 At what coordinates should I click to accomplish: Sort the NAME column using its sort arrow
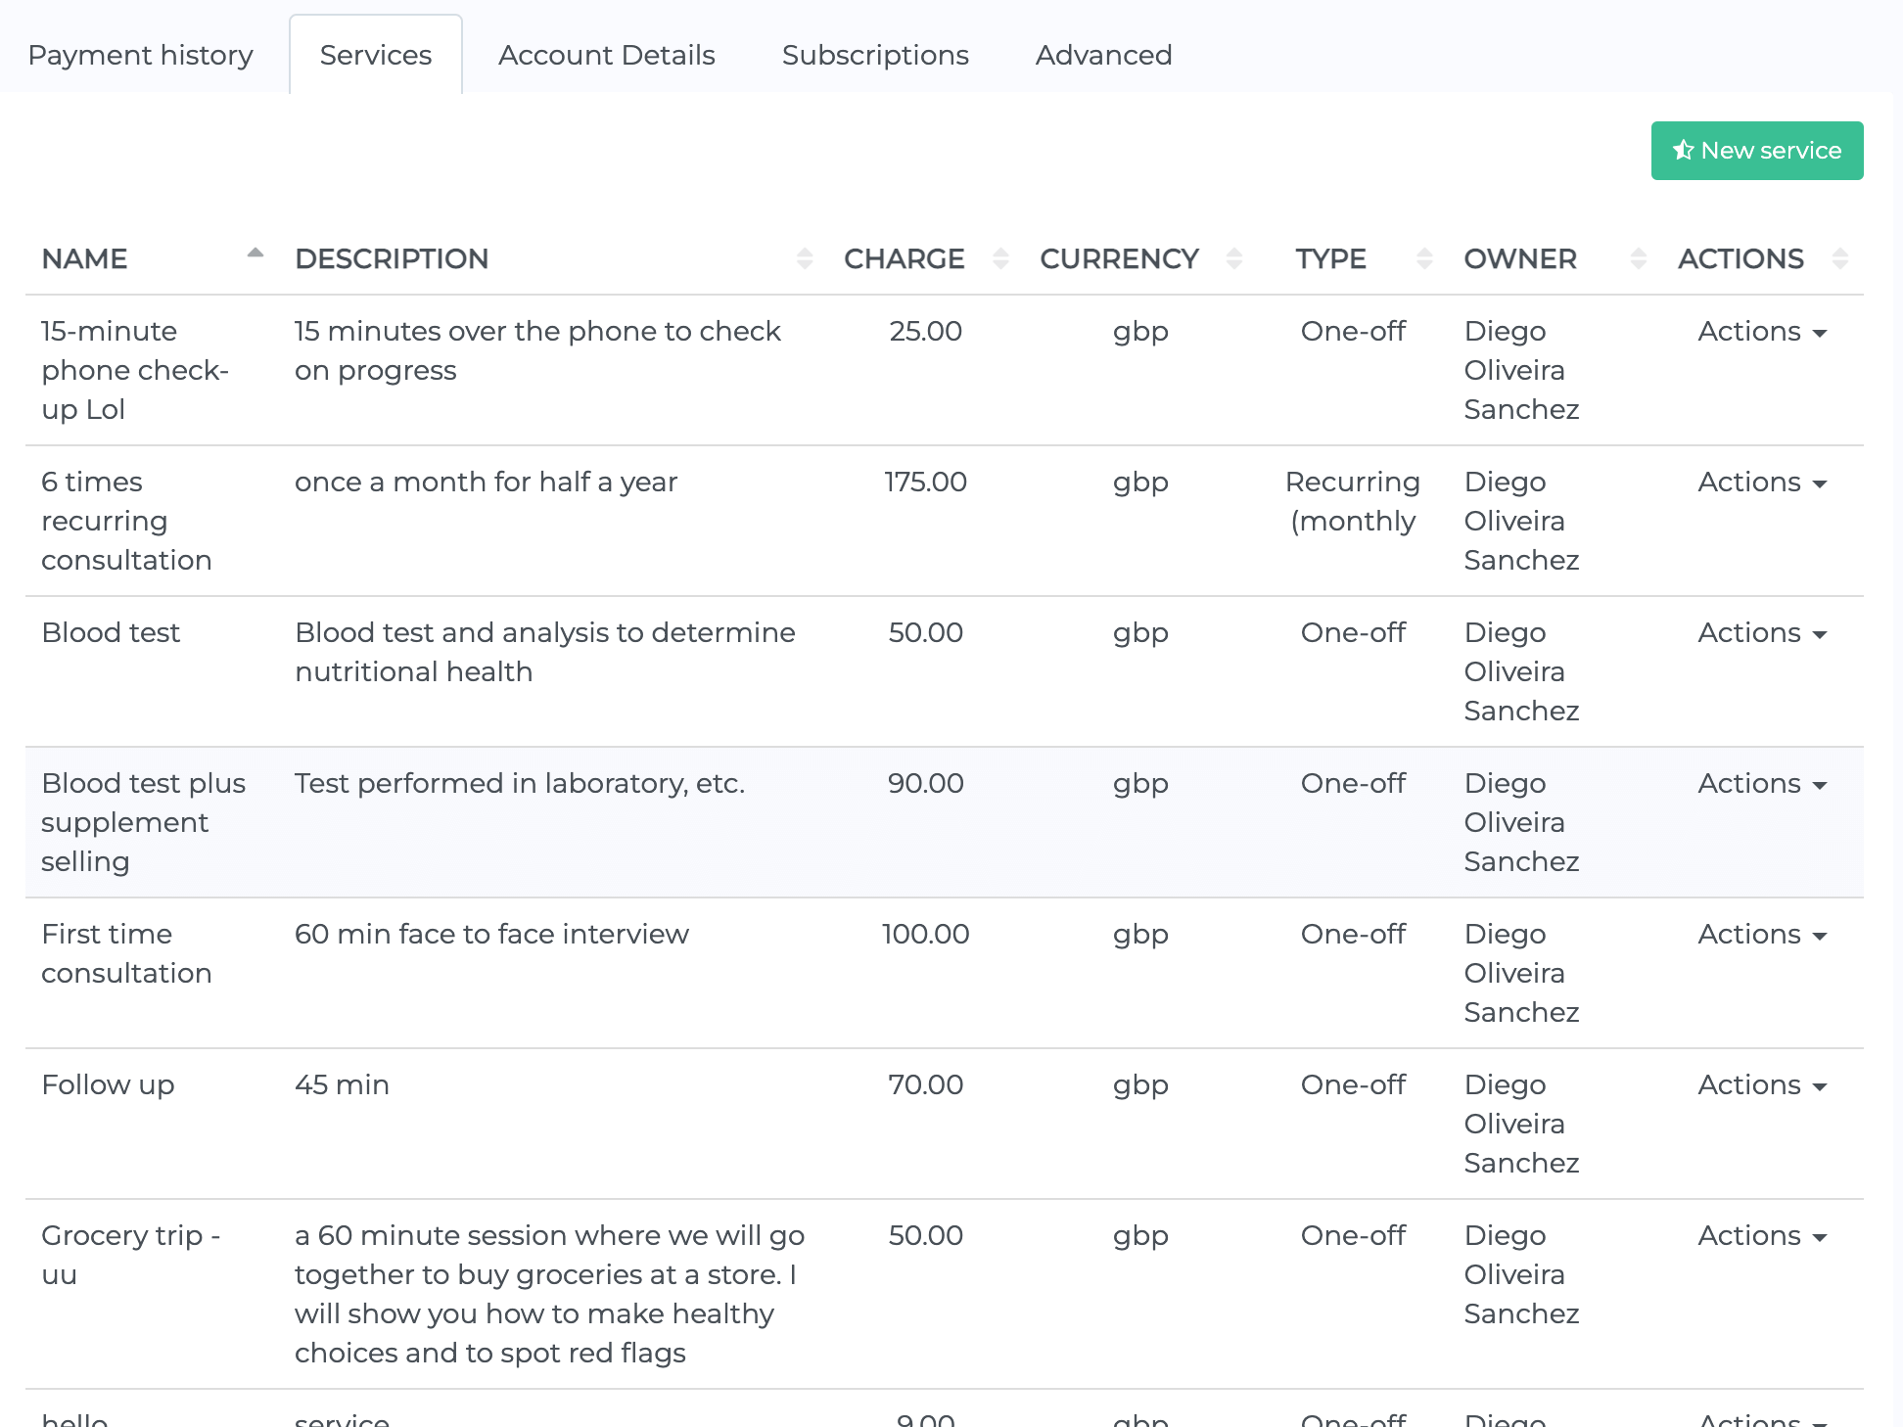(255, 253)
